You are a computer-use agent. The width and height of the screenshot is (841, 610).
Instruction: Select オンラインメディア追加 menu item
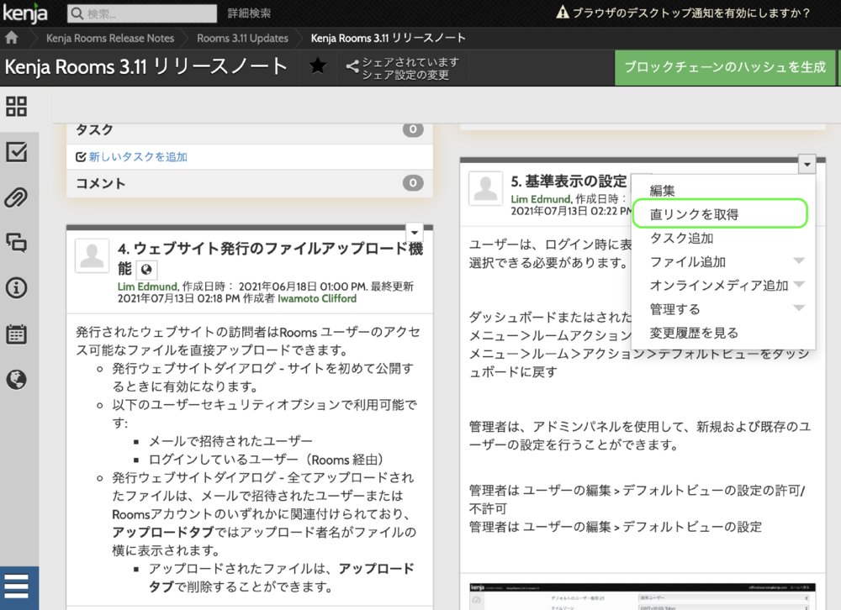coord(719,285)
